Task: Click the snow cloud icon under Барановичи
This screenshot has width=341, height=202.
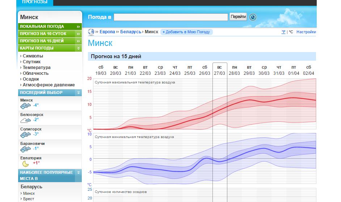Action: 25,149
